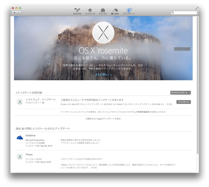Click the OneDrive バージョン 17.3.5930 text
The height and width of the screenshot is (187, 209).
tap(35, 143)
